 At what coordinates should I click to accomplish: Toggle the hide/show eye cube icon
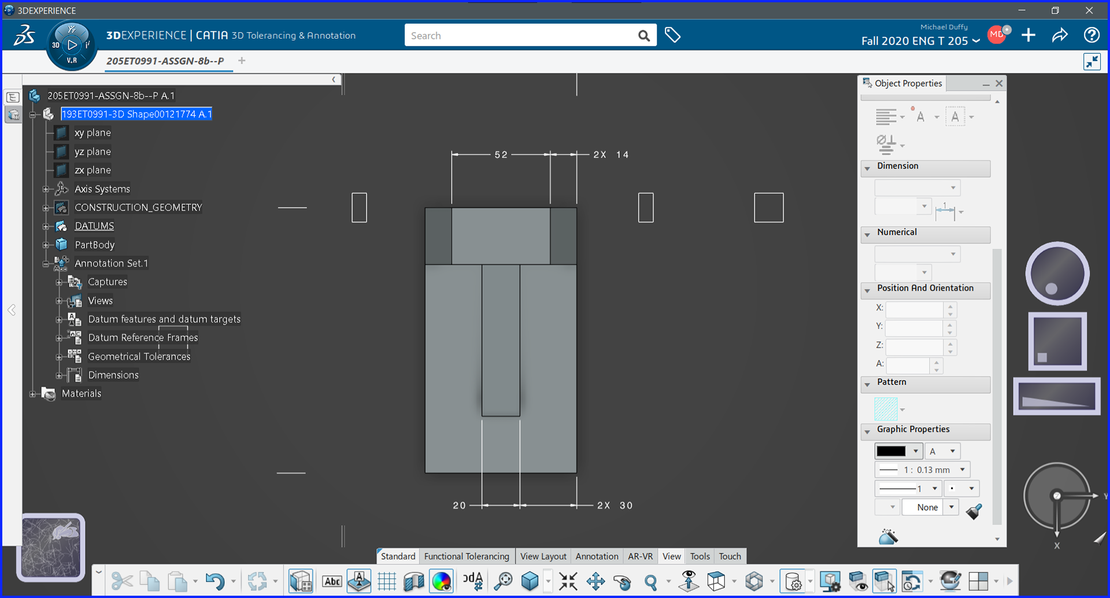coord(857,581)
